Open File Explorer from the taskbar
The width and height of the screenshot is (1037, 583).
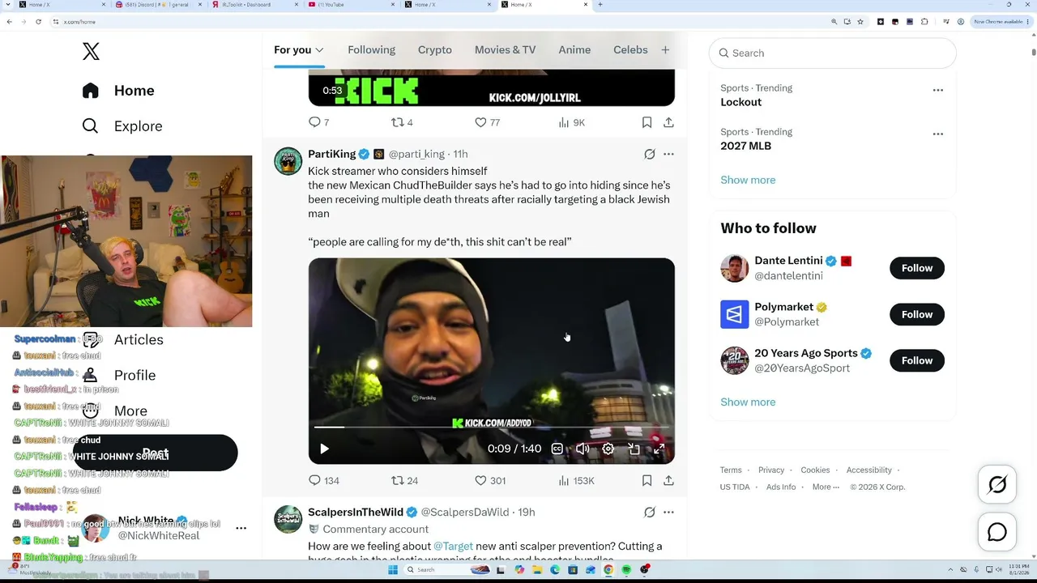(x=537, y=570)
